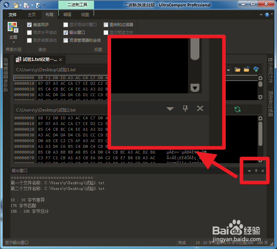The width and height of the screenshot is (277, 249).
Task: Click scroll-up arrow of top hex pane
Action: [260, 78]
